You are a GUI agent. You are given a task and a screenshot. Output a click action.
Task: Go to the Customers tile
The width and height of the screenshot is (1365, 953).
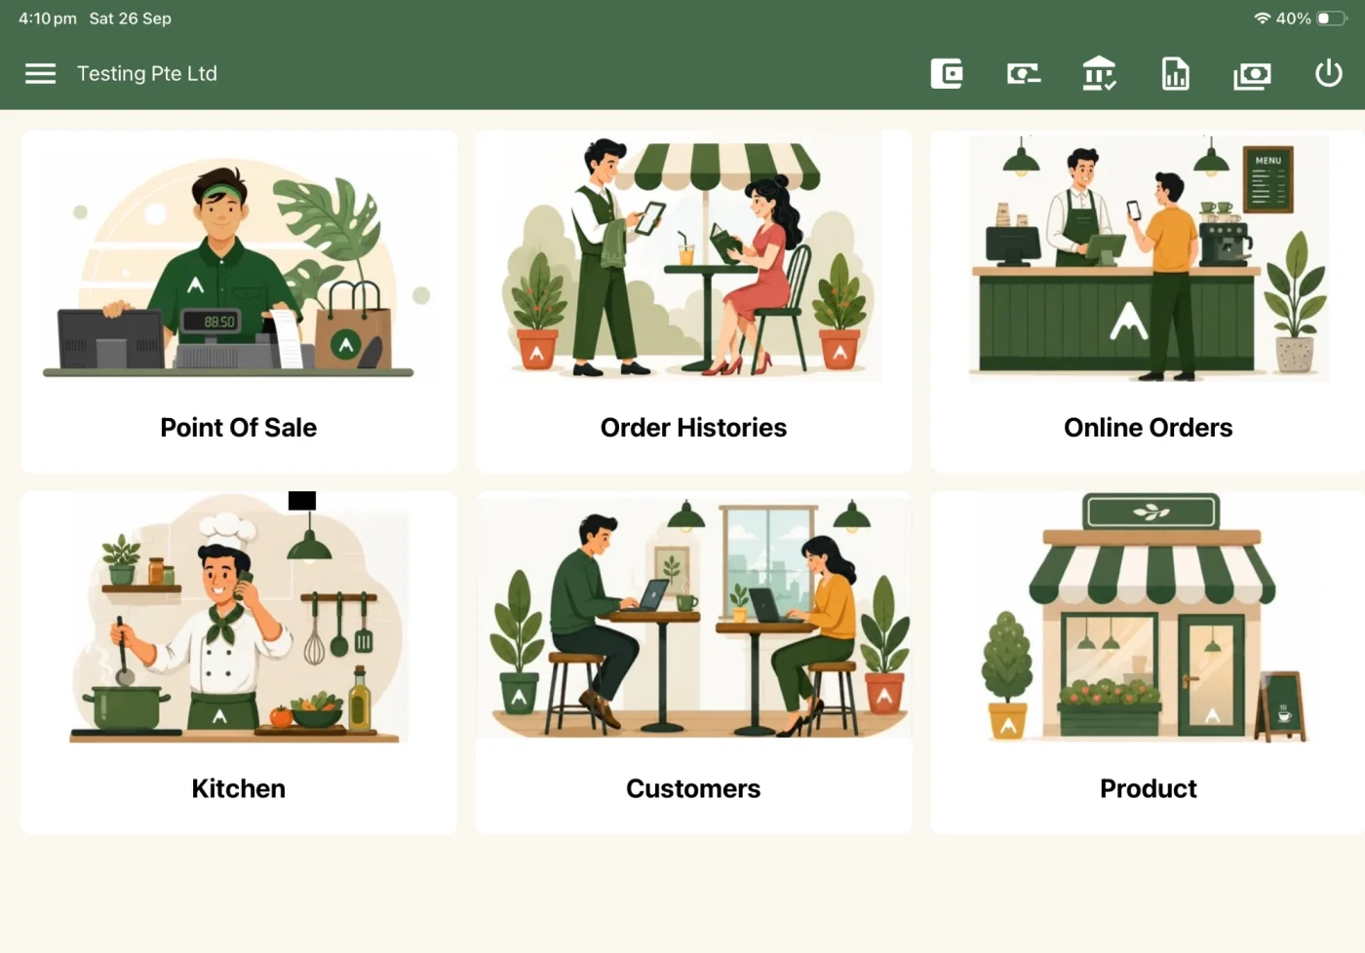point(693,663)
